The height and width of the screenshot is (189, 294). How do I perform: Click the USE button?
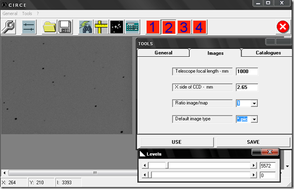point(177,142)
